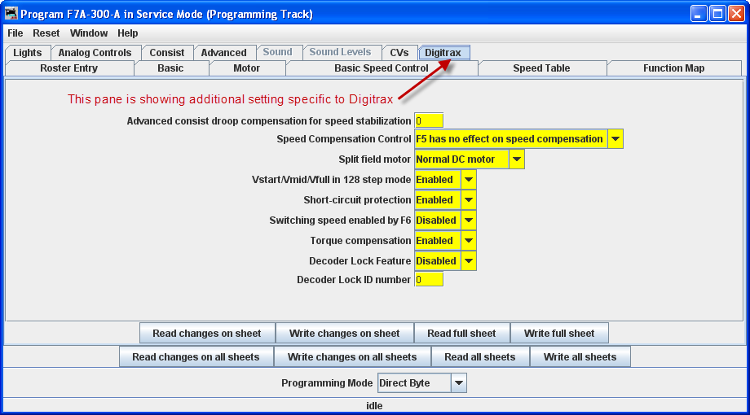The height and width of the screenshot is (415, 750).
Task: Click the Decoder Lock ID number field
Action: pyautogui.click(x=429, y=280)
